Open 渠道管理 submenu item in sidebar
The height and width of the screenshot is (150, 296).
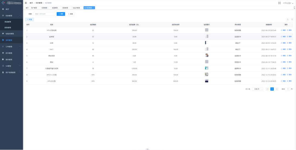(11, 22)
